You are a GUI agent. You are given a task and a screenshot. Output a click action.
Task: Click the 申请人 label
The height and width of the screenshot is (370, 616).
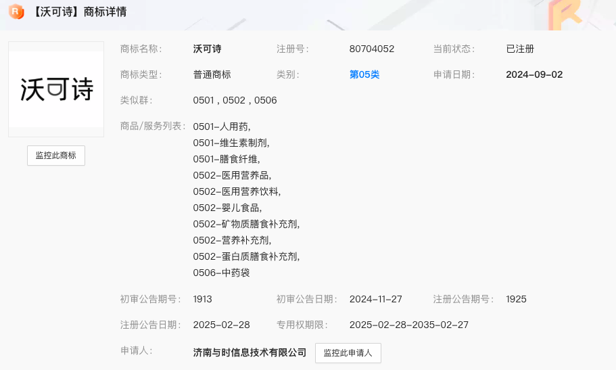pos(136,350)
